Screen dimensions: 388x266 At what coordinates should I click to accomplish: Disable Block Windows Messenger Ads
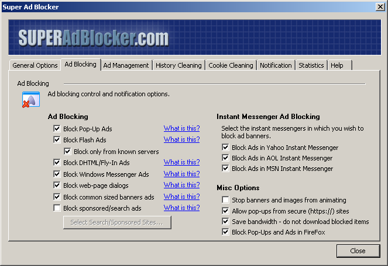pos(57,174)
